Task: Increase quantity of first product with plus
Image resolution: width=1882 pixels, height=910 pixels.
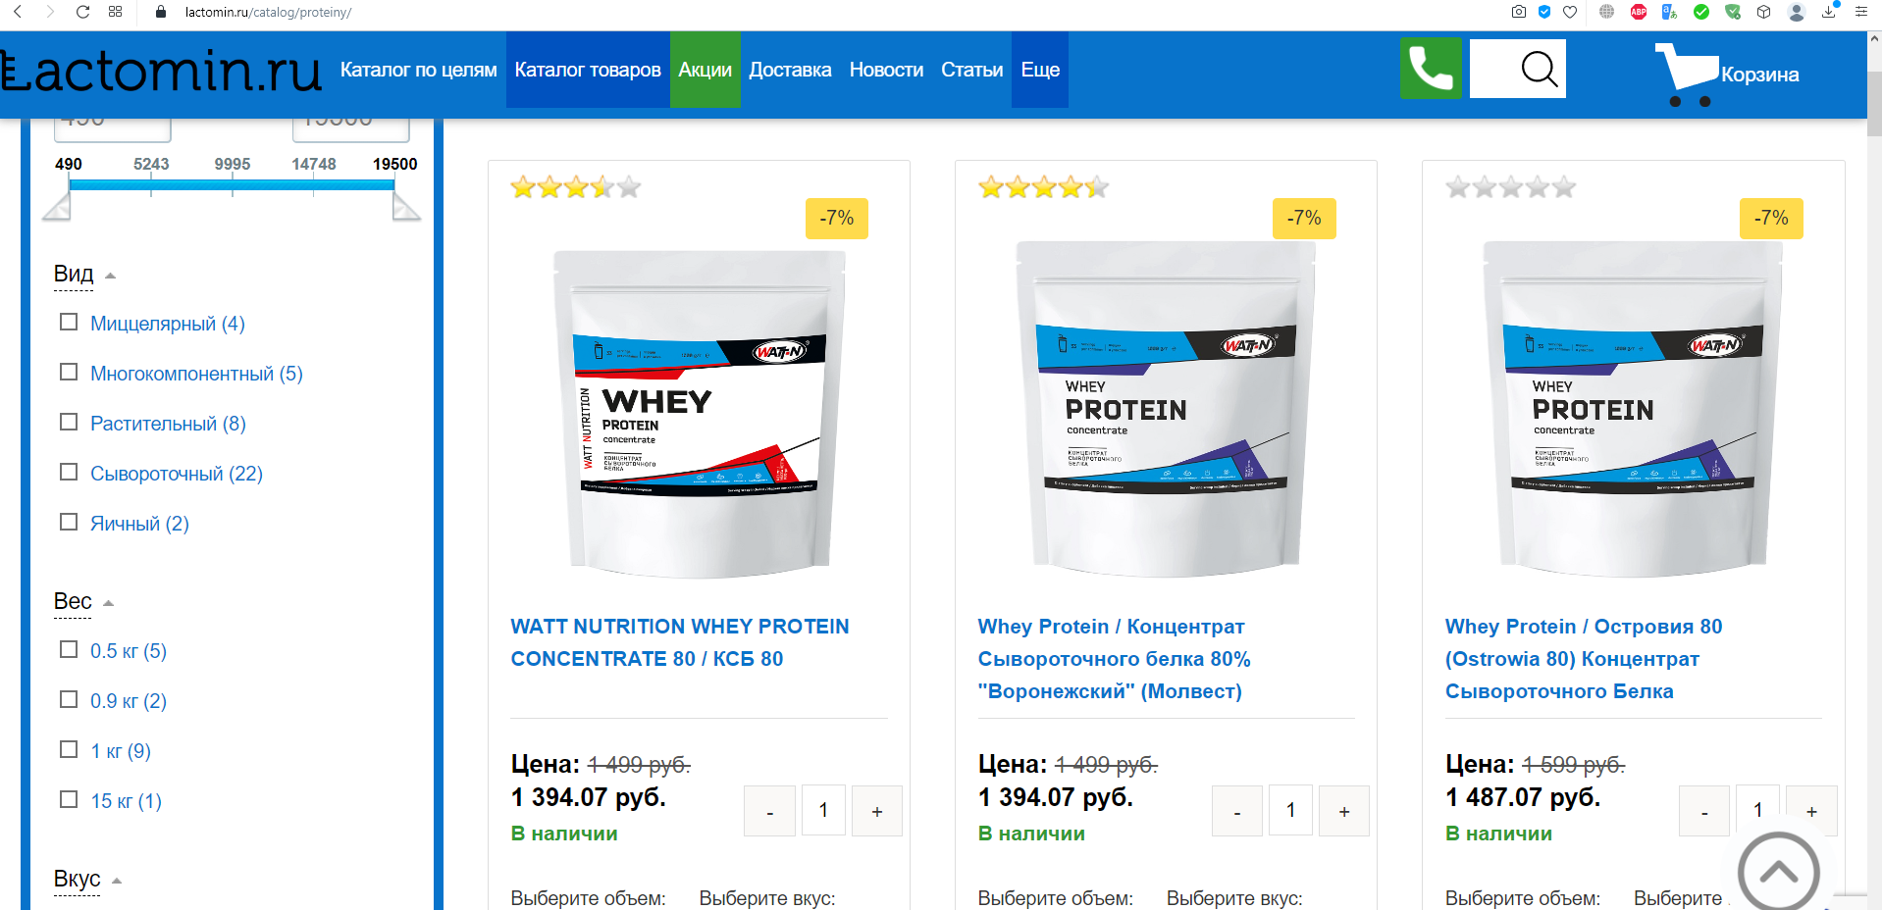Action: point(876,811)
